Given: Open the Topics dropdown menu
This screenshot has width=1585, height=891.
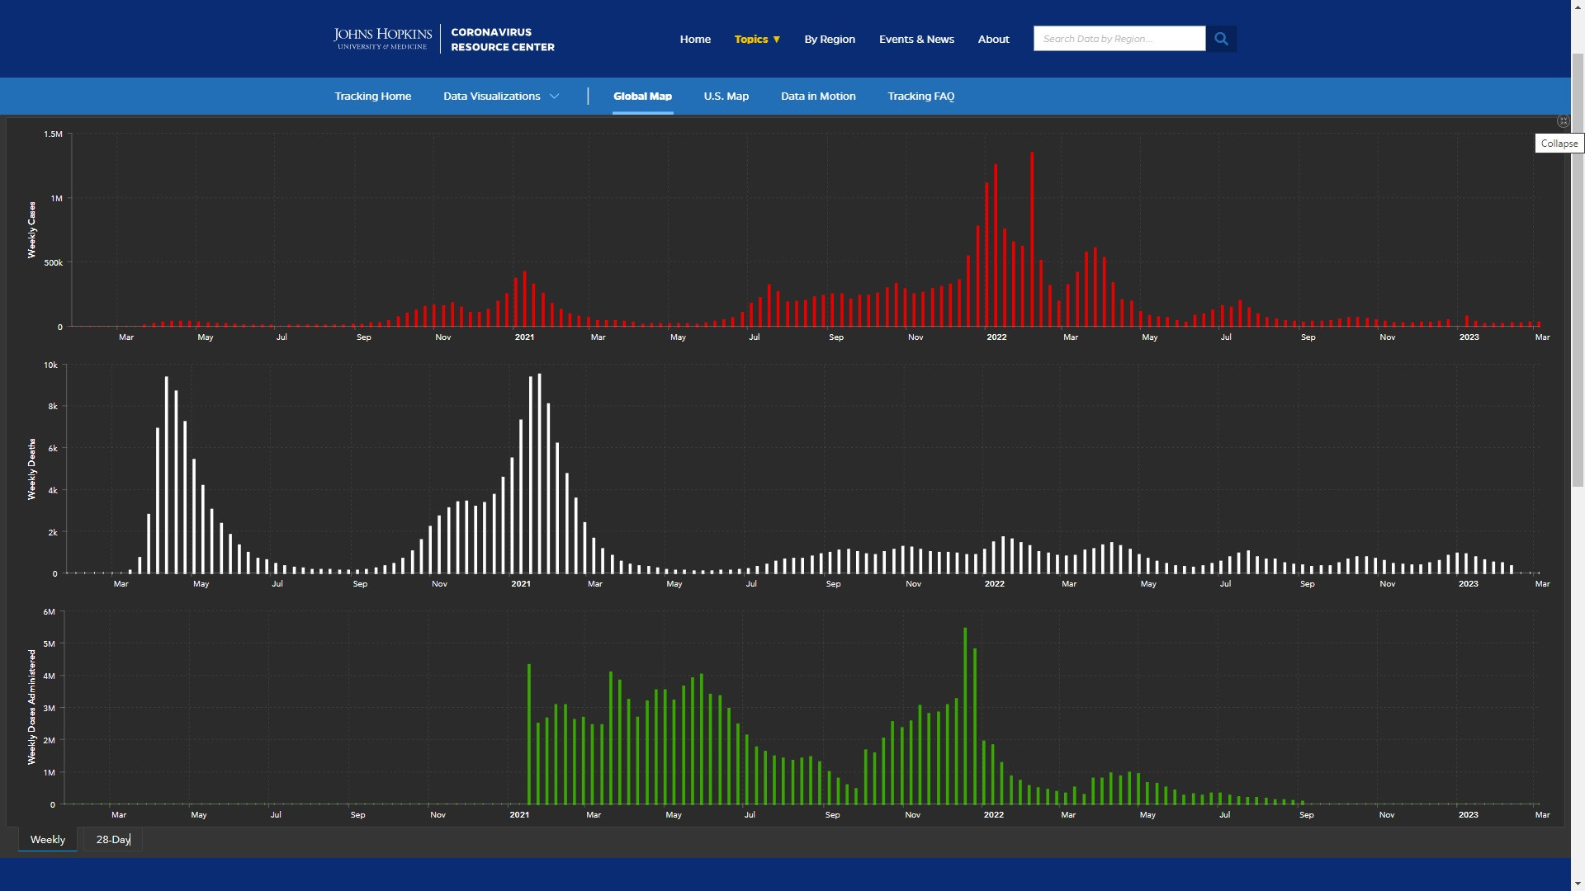Looking at the screenshot, I should [757, 39].
